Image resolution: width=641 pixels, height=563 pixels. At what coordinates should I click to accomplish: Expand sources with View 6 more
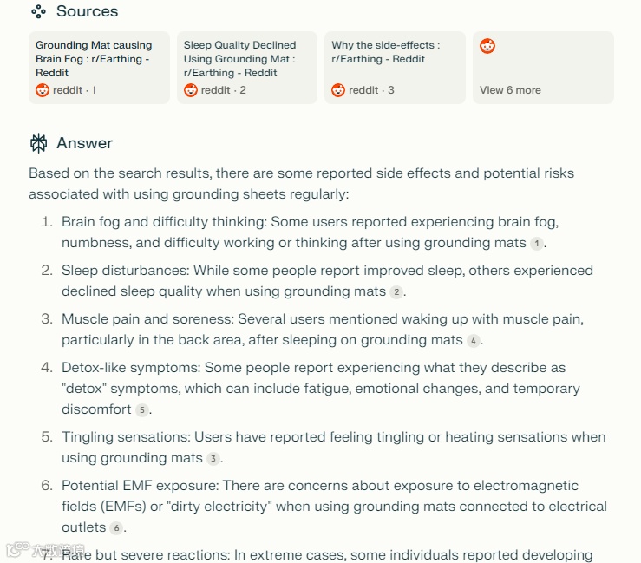pyautogui.click(x=510, y=90)
